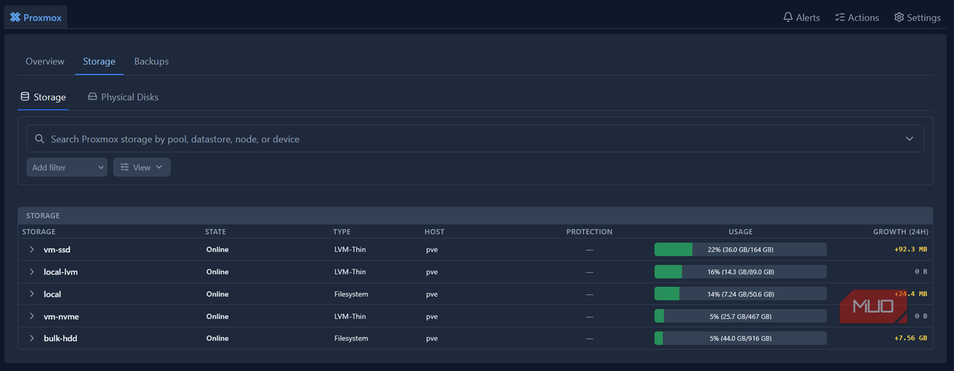Image resolution: width=954 pixels, height=371 pixels.
Task: Open the Add filter dropdown
Action: (x=67, y=167)
